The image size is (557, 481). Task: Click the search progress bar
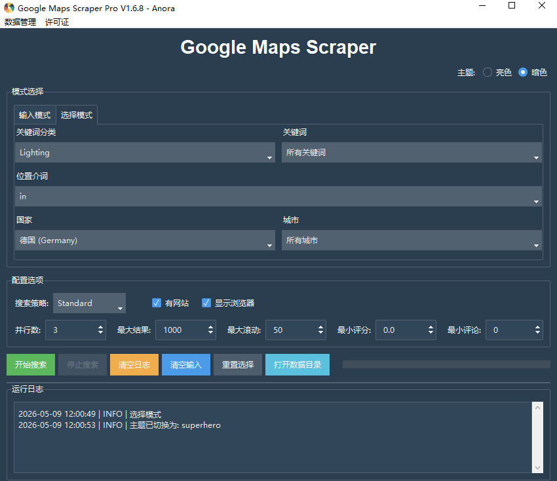coord(446,364)
